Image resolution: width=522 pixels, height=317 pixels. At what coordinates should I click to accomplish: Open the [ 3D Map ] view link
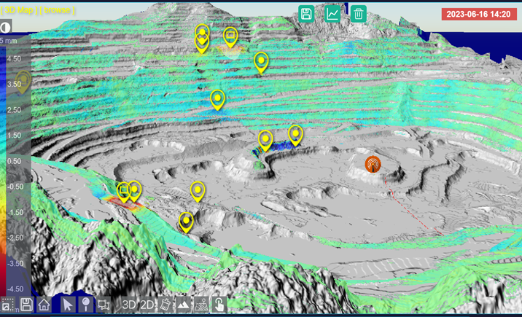tap(17, 10)
